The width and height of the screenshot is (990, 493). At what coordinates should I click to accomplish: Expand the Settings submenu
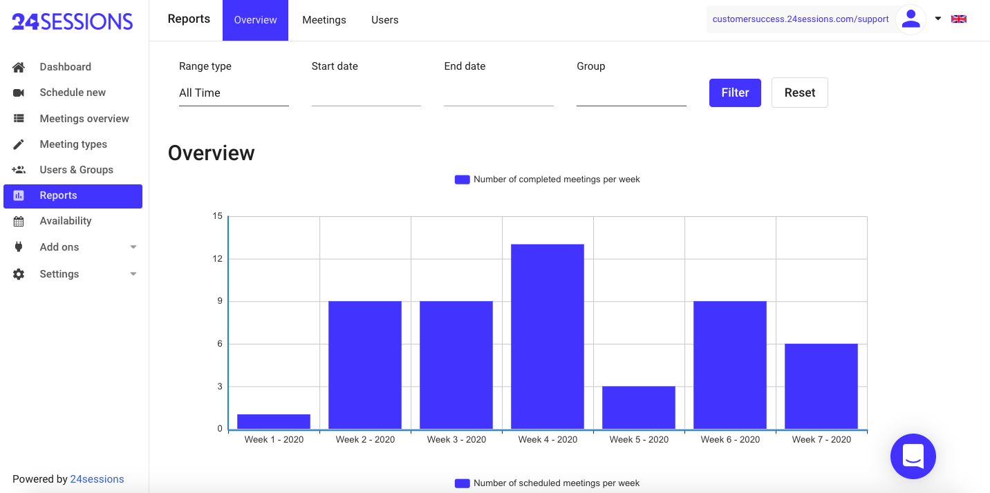pos(133,274)
